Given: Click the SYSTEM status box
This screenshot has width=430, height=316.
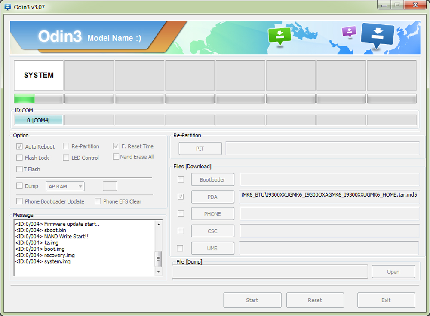Looking at the screenshot, I should coord(39,75).
